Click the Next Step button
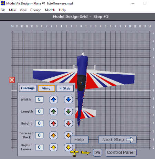The image size is (155, 159). (117, 140)
